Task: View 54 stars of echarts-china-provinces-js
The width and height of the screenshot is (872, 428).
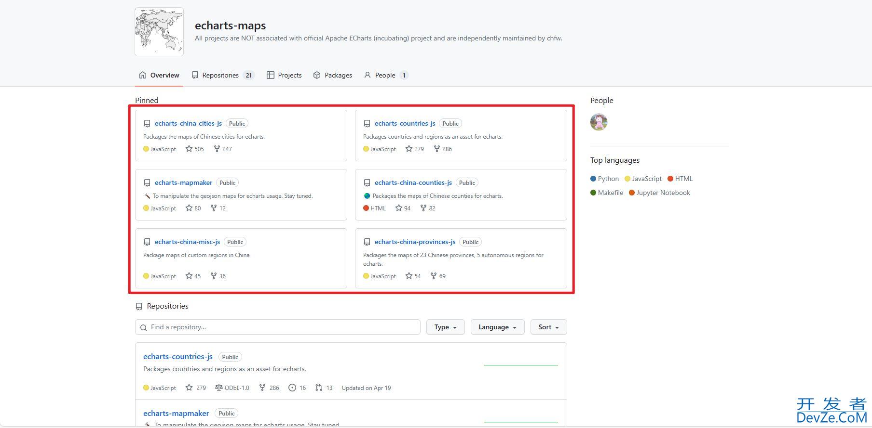Action: [x=413, y=276]
